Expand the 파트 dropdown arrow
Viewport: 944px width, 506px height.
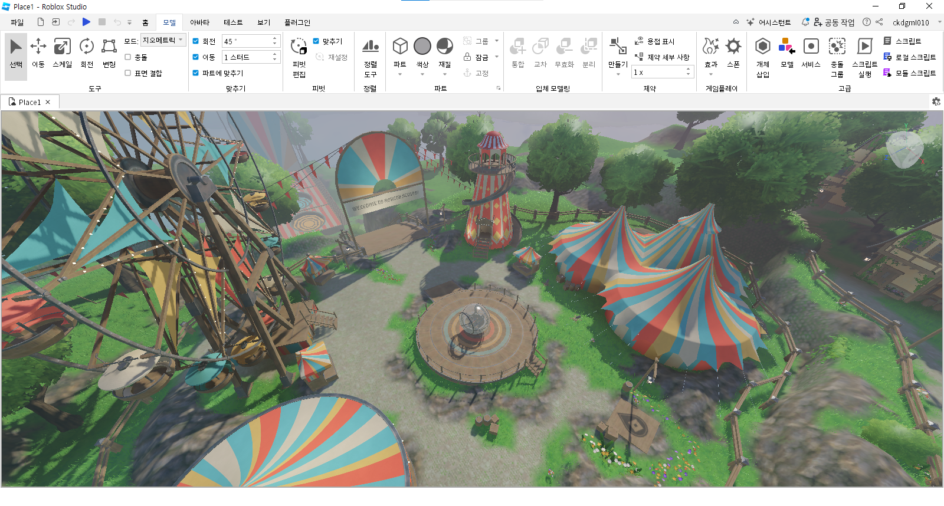pos(400,74)
